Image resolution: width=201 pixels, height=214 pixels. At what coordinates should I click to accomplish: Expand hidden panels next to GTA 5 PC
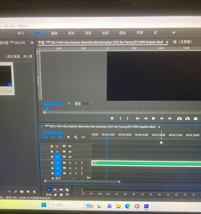pos(32,43)
